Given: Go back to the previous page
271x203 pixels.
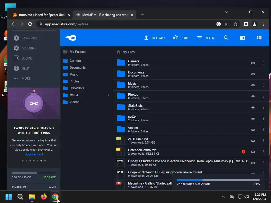Looking at the screenshot, I should (13, 24).
